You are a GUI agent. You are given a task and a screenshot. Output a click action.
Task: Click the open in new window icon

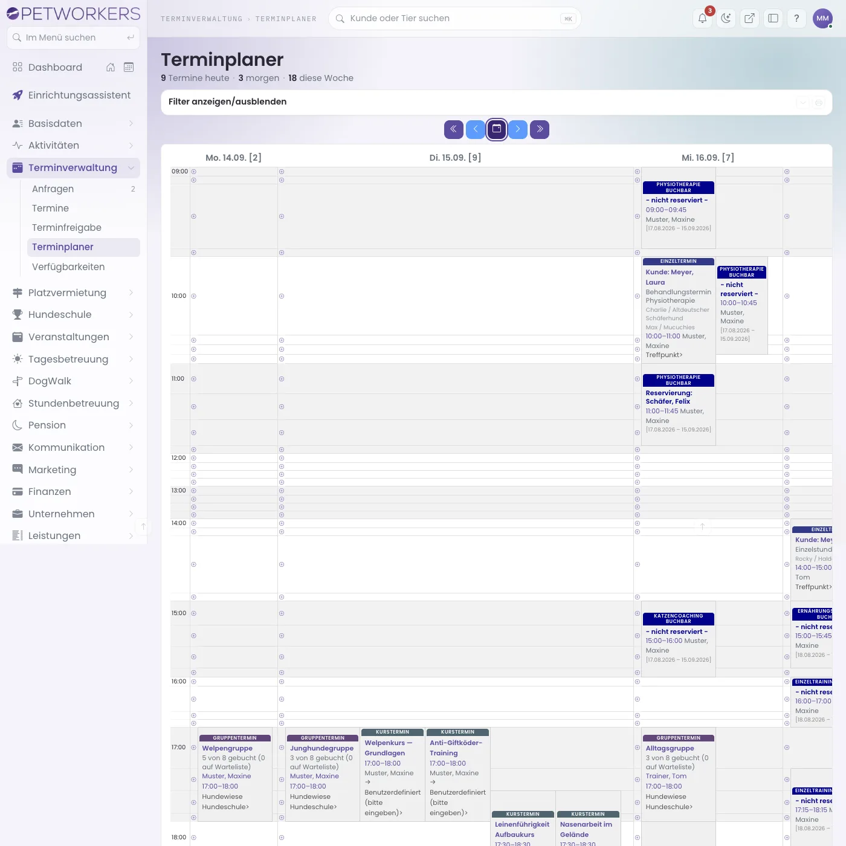tap(749, 18)
